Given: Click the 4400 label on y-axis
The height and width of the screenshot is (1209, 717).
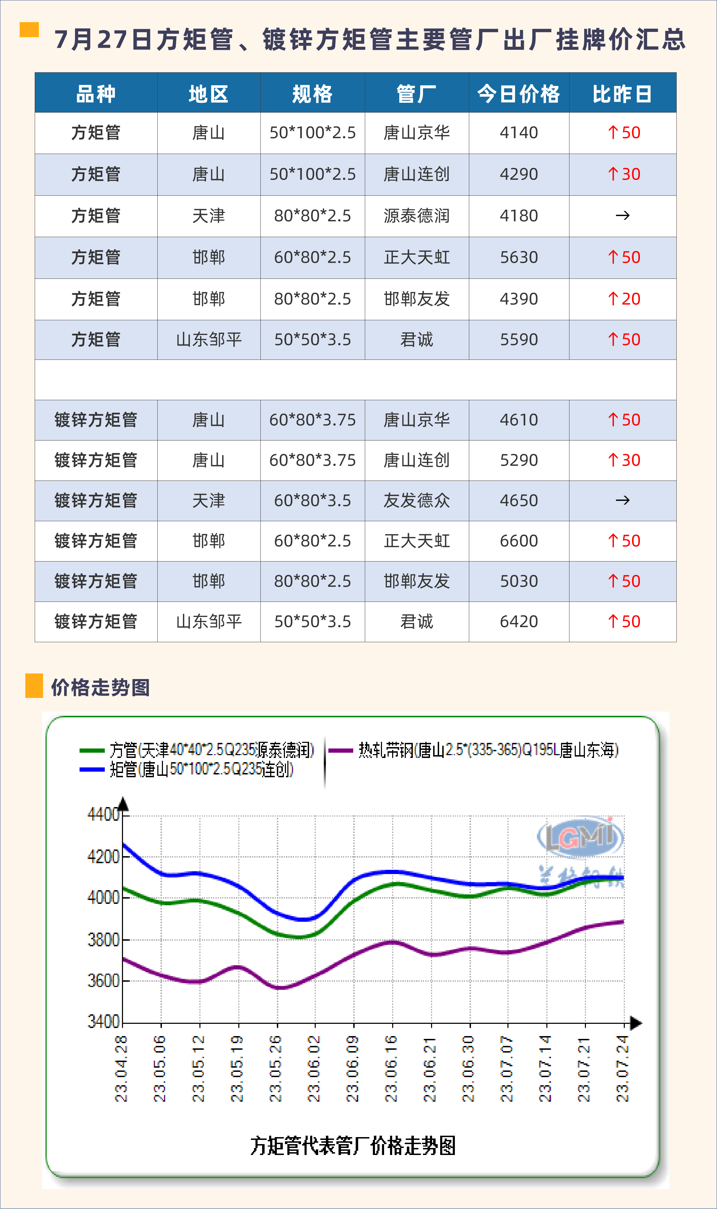Looking at the screenshot, I should pos(103,814).
